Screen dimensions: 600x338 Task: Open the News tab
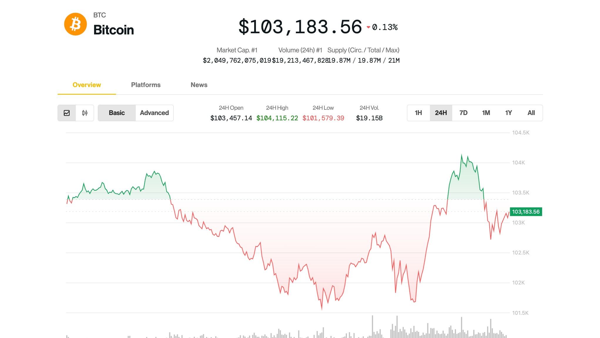click(x=199, y=85)
